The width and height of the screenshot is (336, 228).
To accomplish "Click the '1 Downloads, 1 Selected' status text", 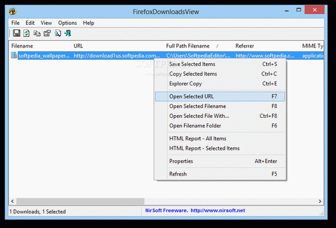I will click(x=38, y=212).
